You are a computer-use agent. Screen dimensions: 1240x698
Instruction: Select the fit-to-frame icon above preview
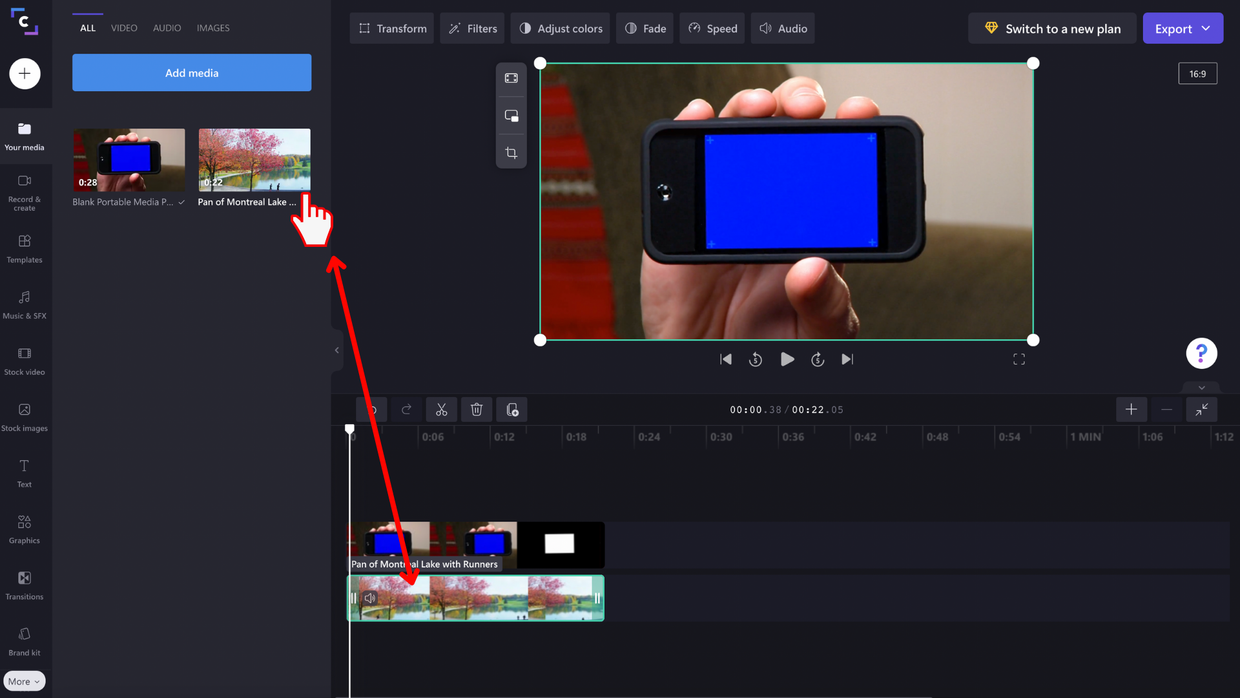click(x=511, y=78)
